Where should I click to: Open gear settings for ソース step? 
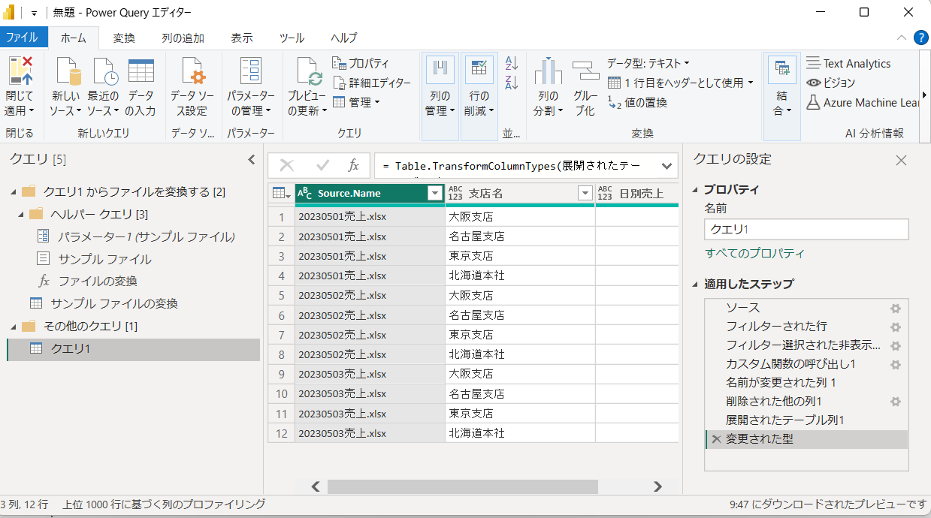pyautogui.click(x=895, y=308)
